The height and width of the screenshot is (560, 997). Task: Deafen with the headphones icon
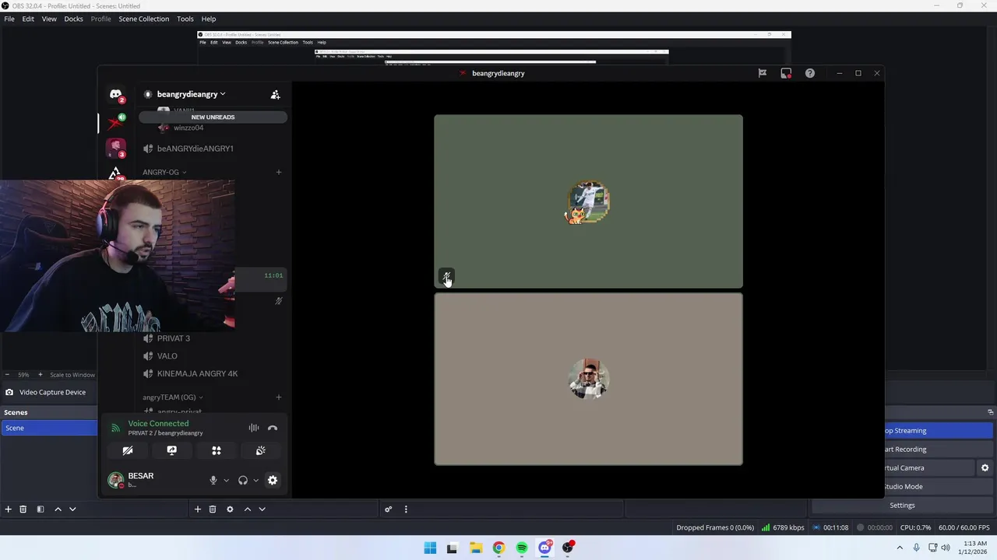pyautogui.click(x=243, y=481)
